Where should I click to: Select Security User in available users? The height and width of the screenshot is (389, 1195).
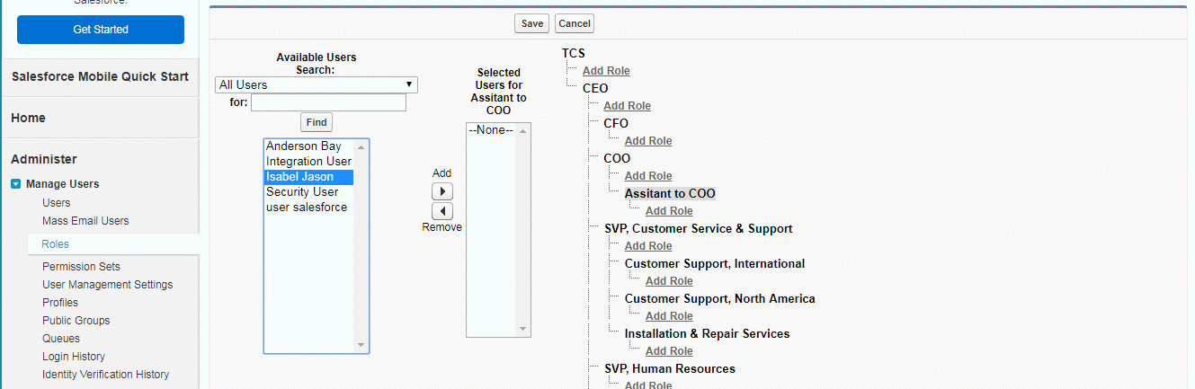(302, 192)
